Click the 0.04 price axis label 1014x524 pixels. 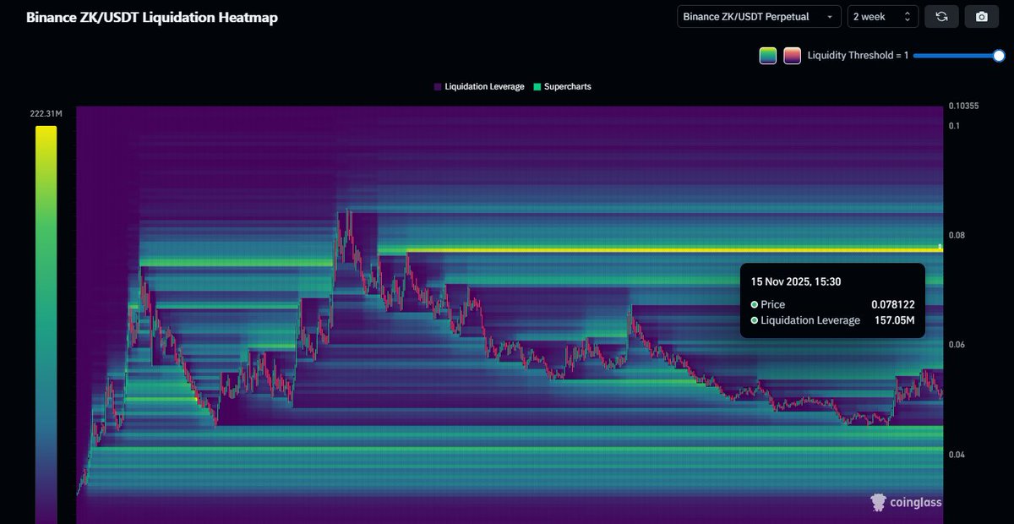coord(956,455)
